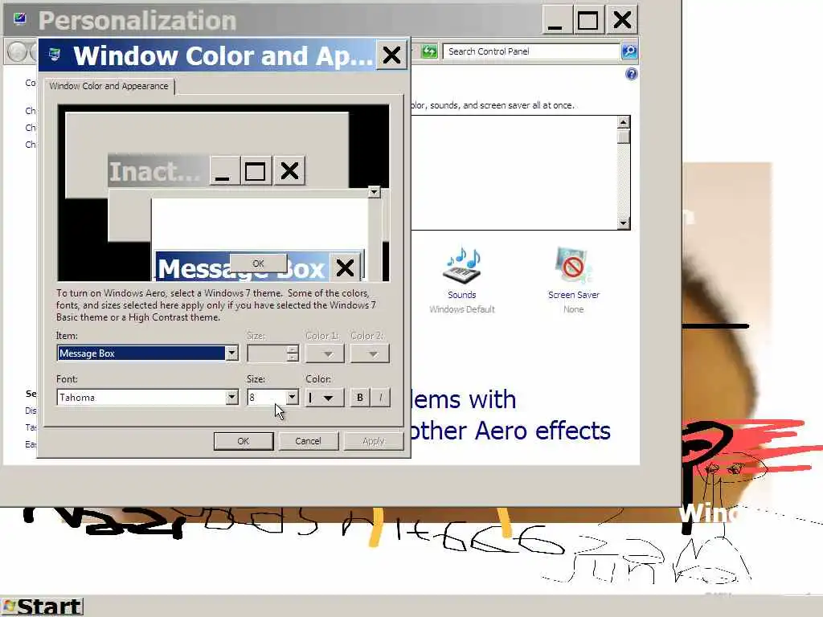Click the Apply button

(373, 441)
